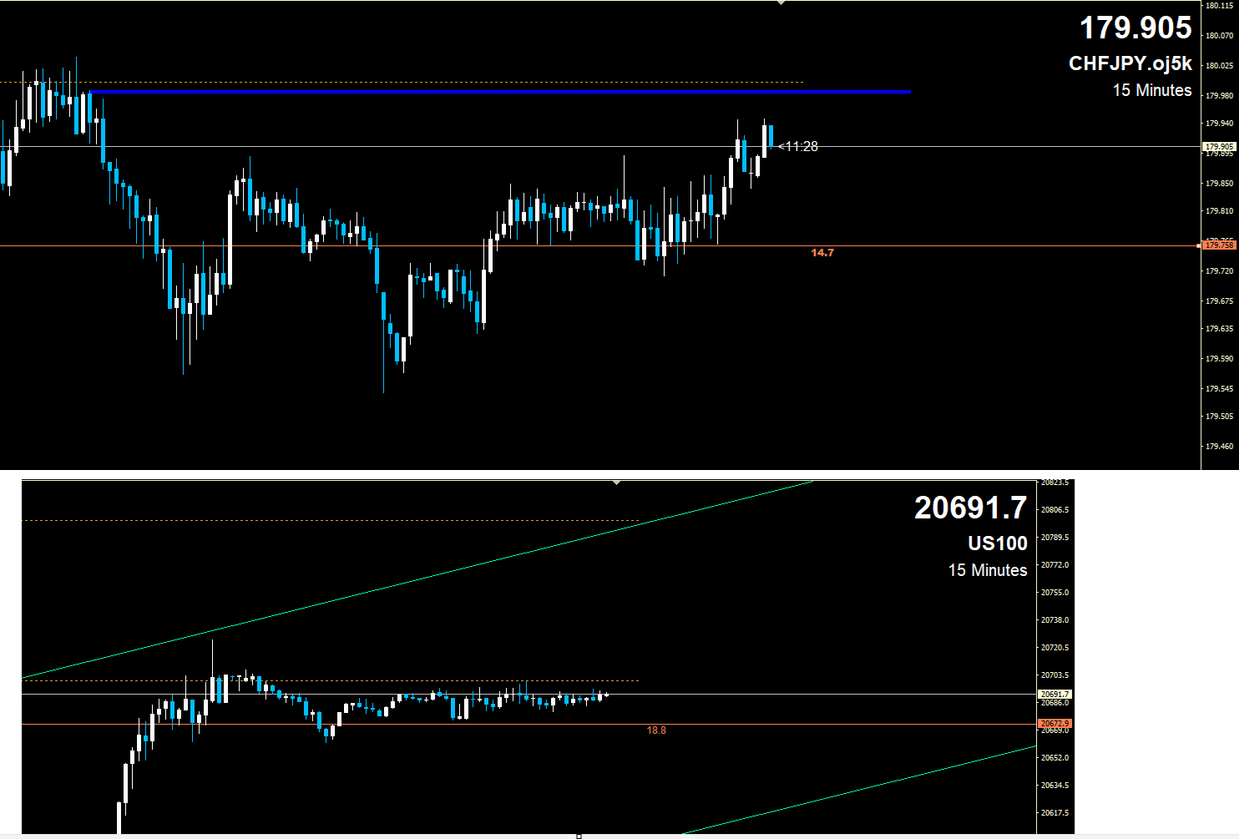The height and width of the screenshot is (839, 1239).
Task: Select the thick blue horizontal resistance line
Action: pyautogui.click(x=501, y=92)
